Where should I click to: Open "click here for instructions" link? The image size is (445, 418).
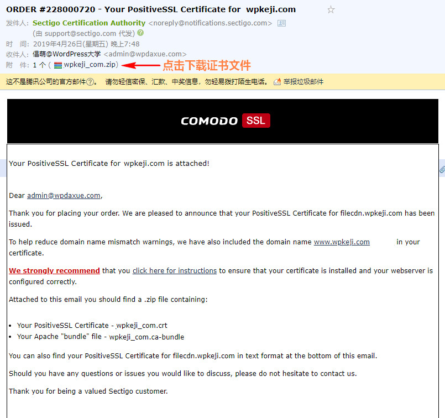click(175, 271)
